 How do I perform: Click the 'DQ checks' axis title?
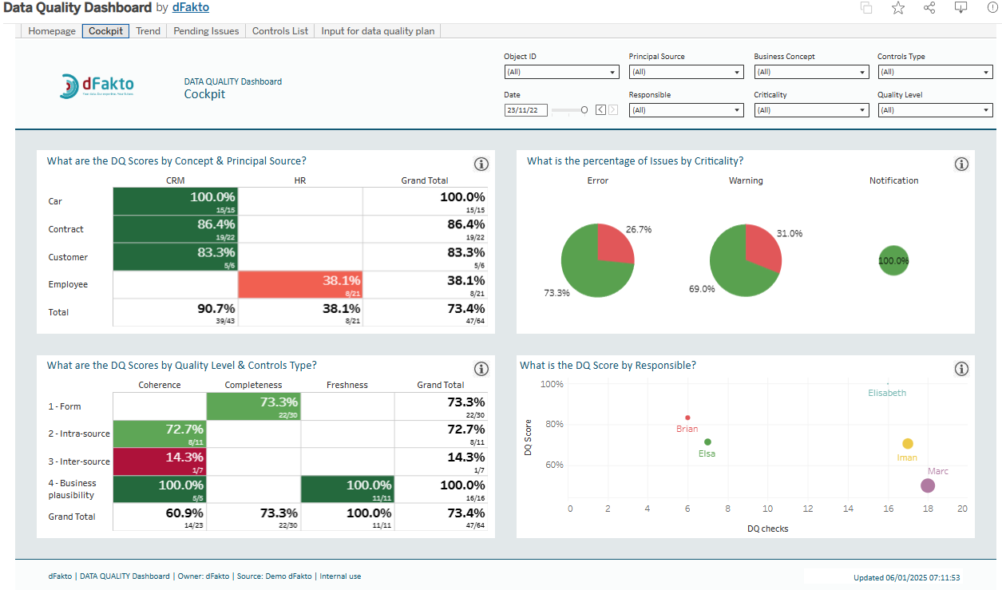pos(767,529)
